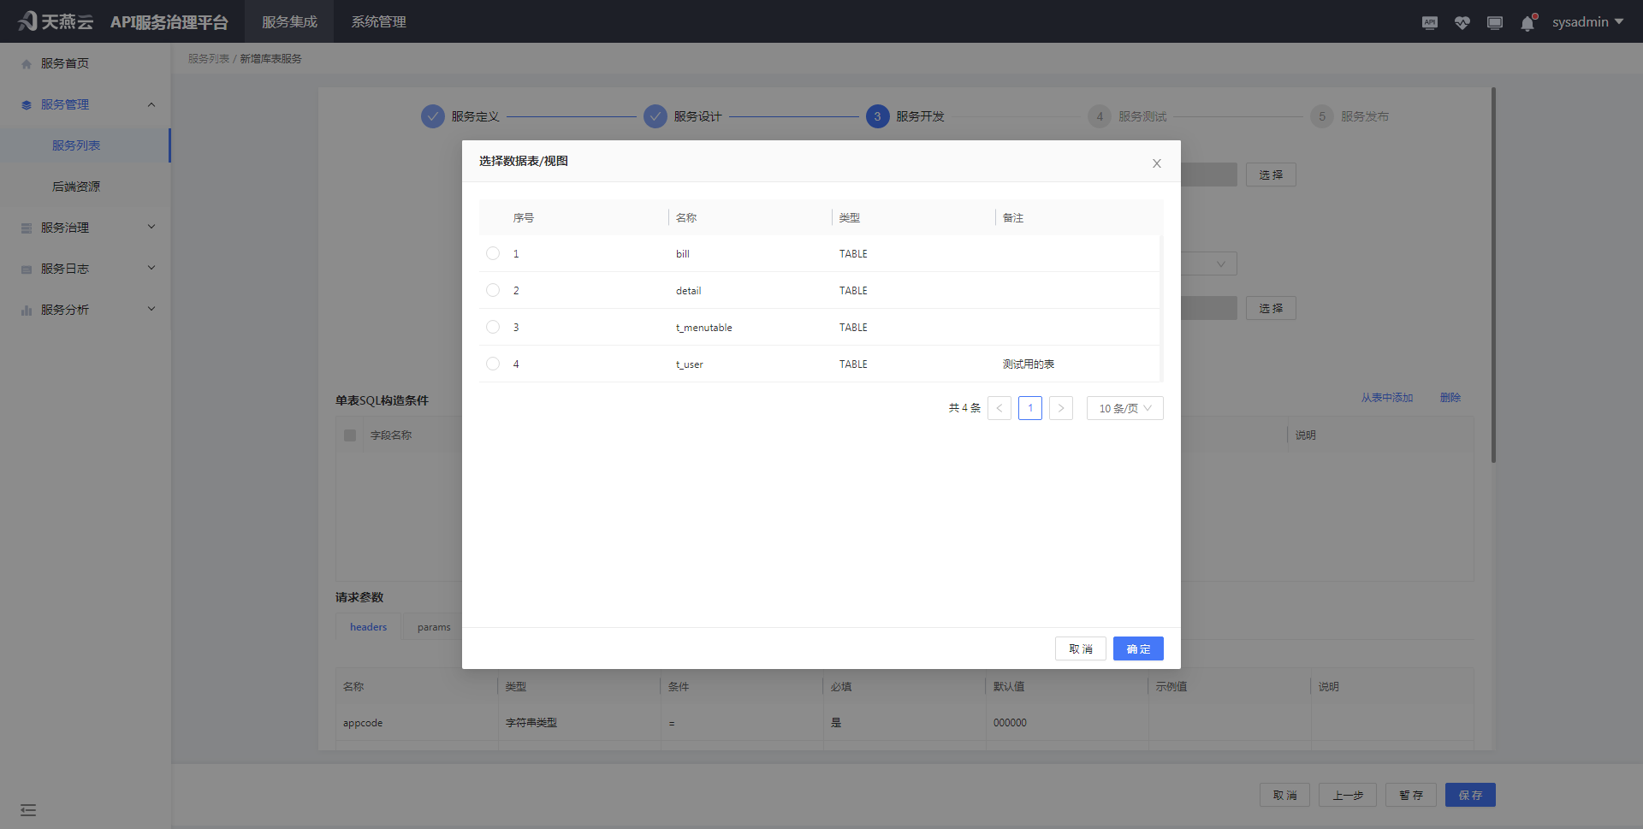This screenshot has height=829, width=1643.
Task: Collapse the 服务管理 sidebar section
Action: [151, 104]
